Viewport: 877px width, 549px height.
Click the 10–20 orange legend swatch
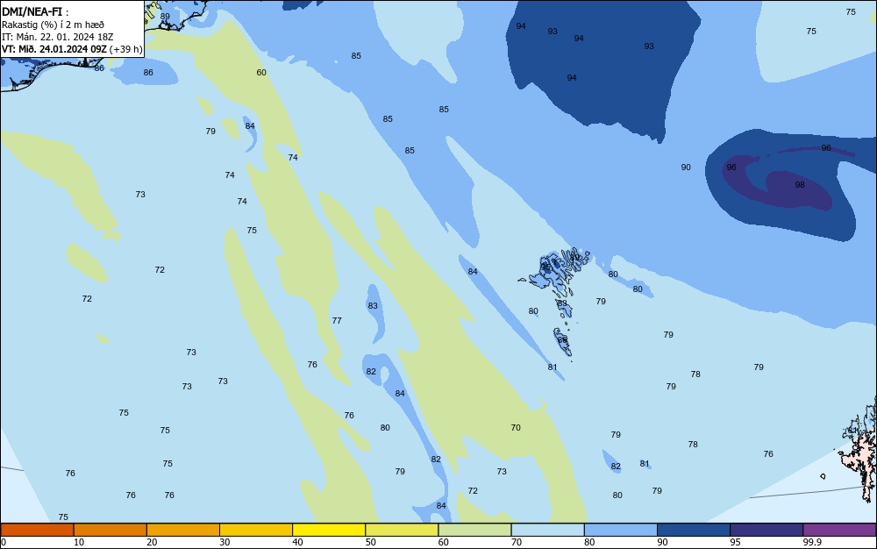point(111,530)
